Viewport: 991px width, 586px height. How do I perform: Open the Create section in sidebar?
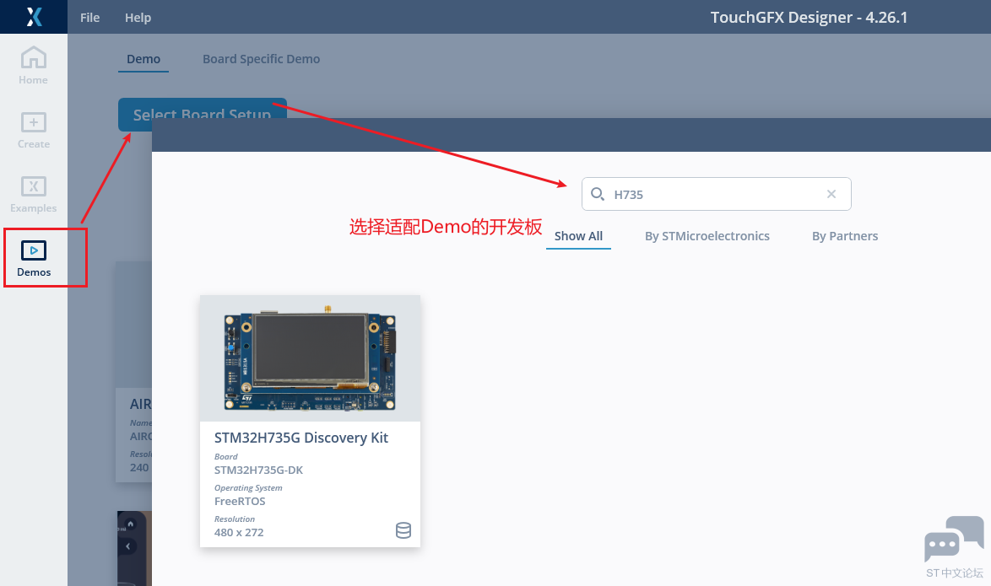(34, 130)
